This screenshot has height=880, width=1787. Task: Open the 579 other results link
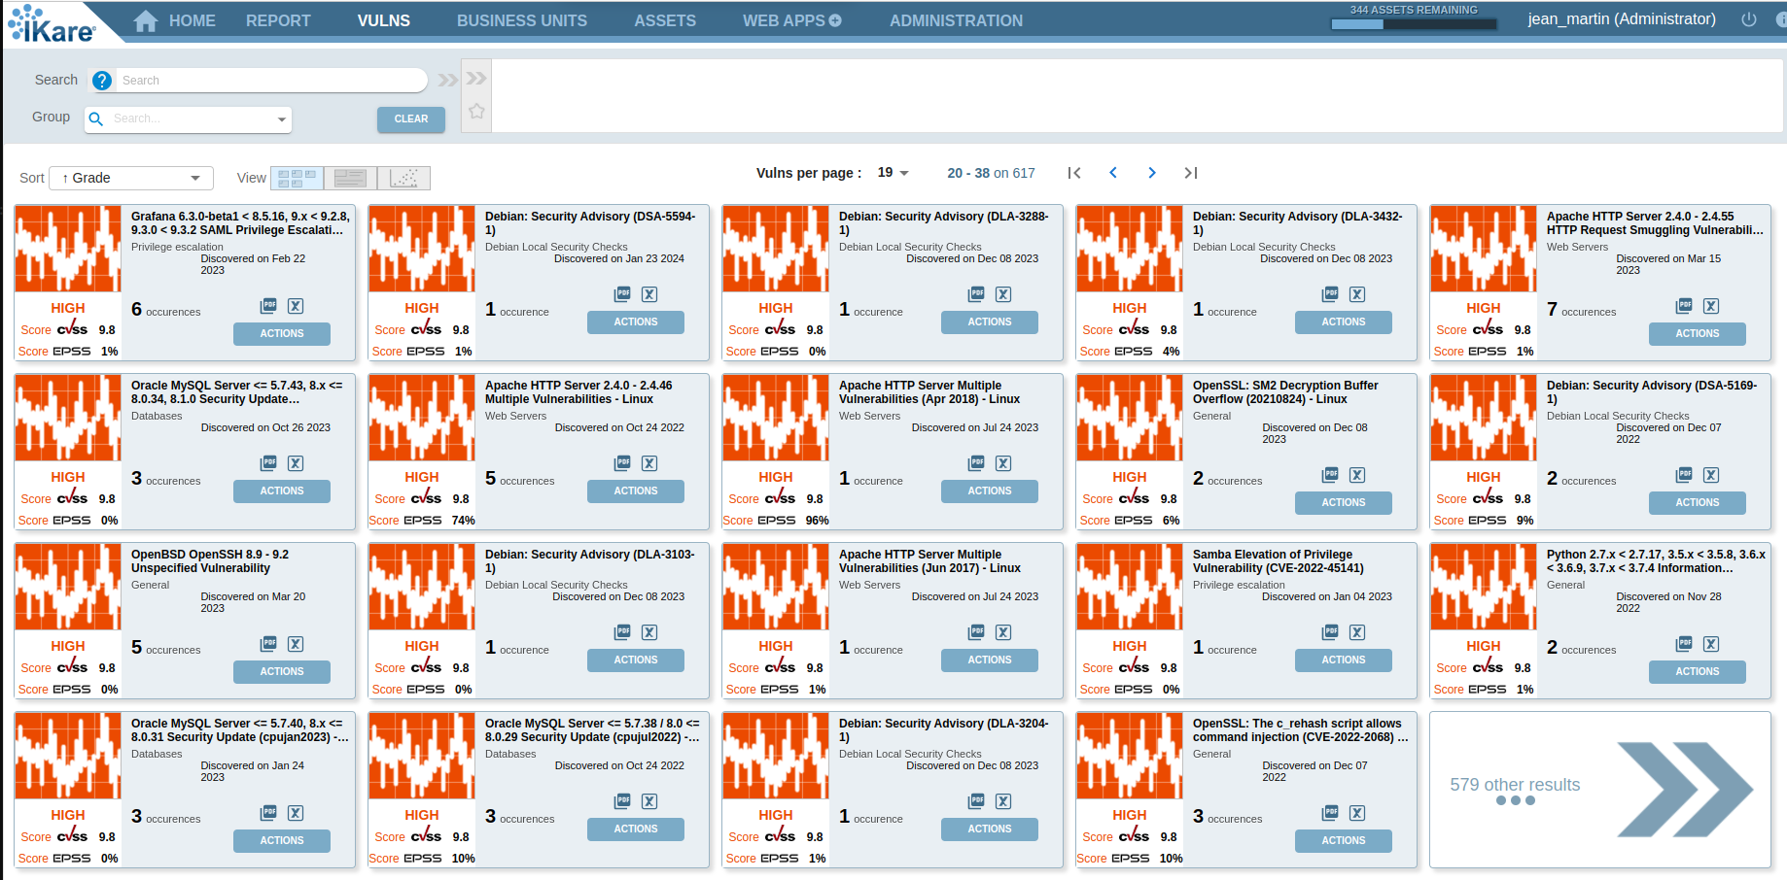(1514, 784)
